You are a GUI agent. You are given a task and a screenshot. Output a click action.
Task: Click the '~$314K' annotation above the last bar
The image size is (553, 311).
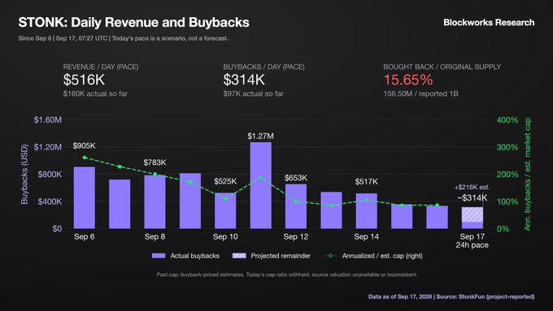(472, 198)
